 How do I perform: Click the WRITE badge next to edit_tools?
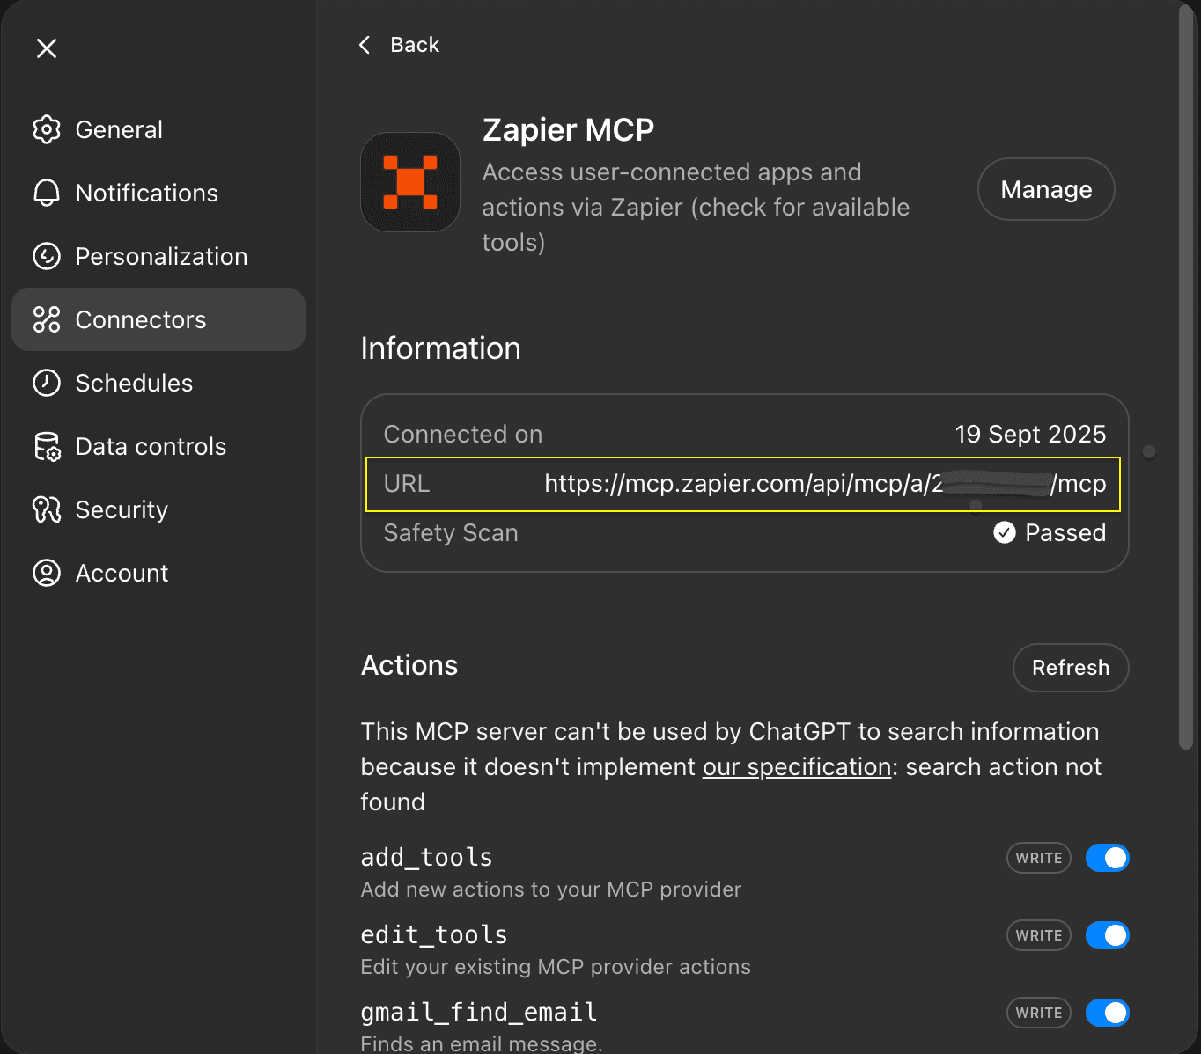point(1039,935)
